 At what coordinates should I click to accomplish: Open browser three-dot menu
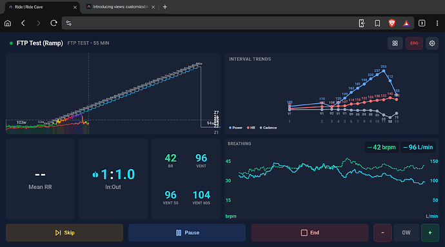coord(437,23)
